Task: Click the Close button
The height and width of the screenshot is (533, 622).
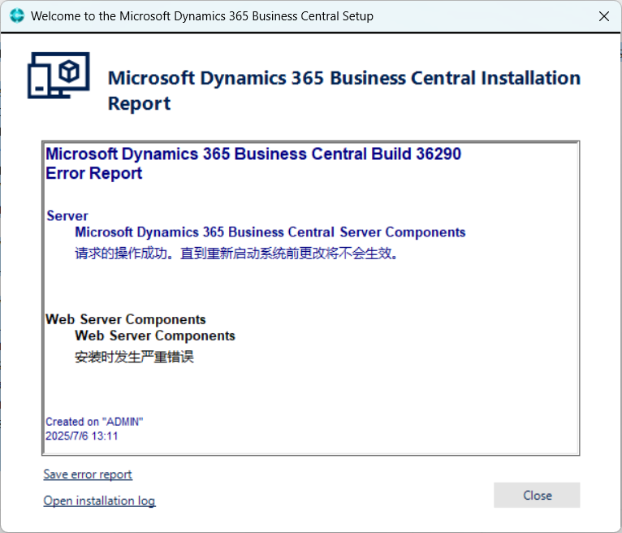Action: click(537, 495)
